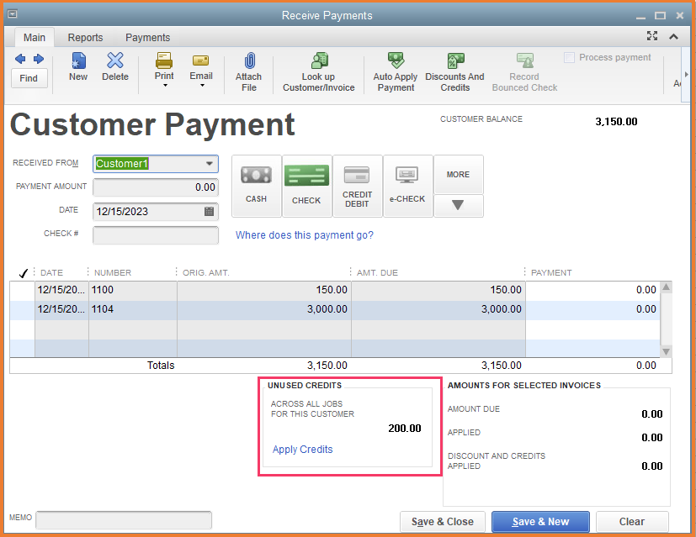Click the Email icon
The height and width of the screenshot is (537, 696).
click(x=200, y=61)
